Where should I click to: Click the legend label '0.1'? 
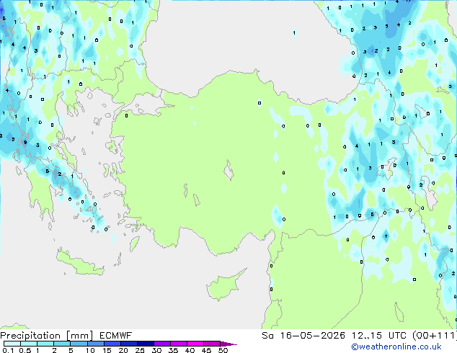click(x=8, y=350)
